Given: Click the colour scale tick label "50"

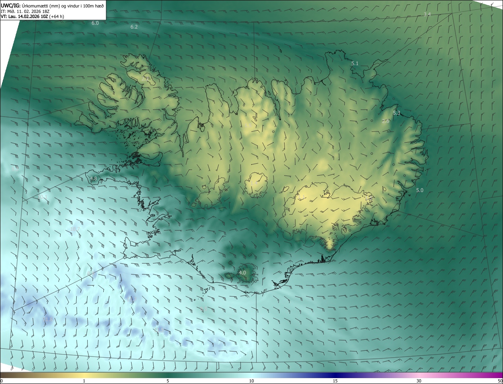Looking at the screenshot, I should (500, 381).
